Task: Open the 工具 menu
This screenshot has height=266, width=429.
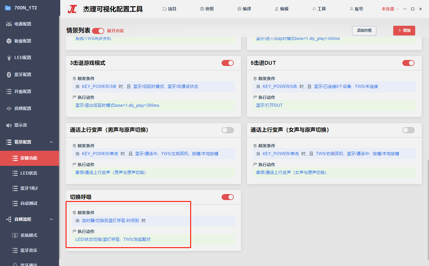Action: point(319,9)
